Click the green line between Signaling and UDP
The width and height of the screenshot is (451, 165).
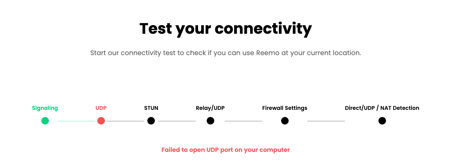click(77, 121)
